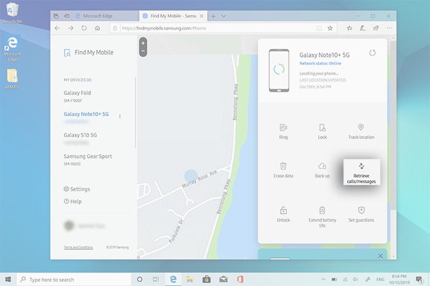
Task: Click the Lock device action
Action: coord(322,132)
